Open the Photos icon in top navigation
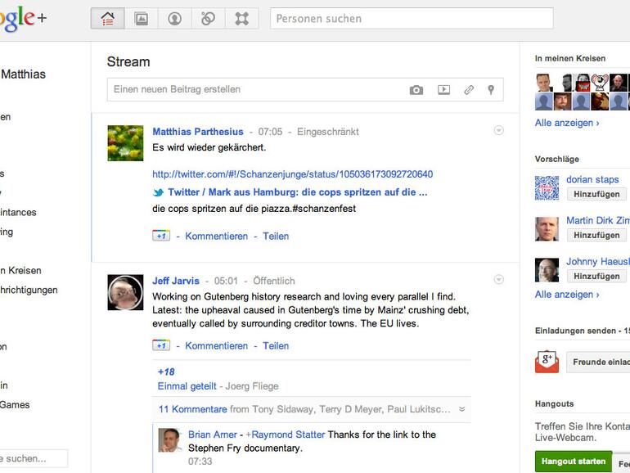This screenshot has height=473, width=630. (141, 19)
